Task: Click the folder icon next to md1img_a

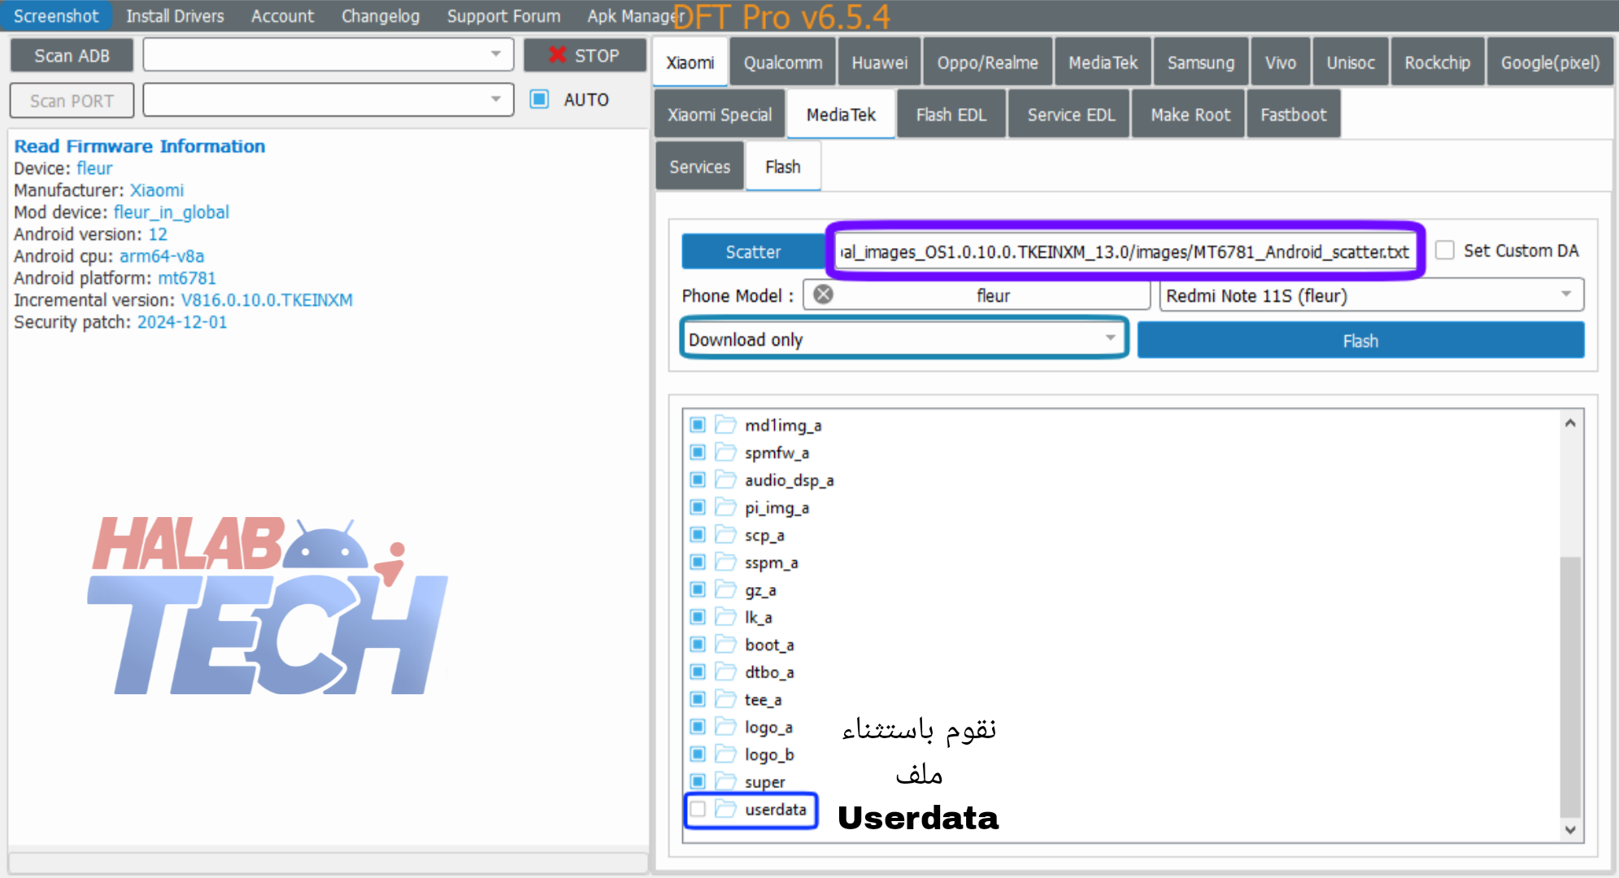Action: coord(725,424)
